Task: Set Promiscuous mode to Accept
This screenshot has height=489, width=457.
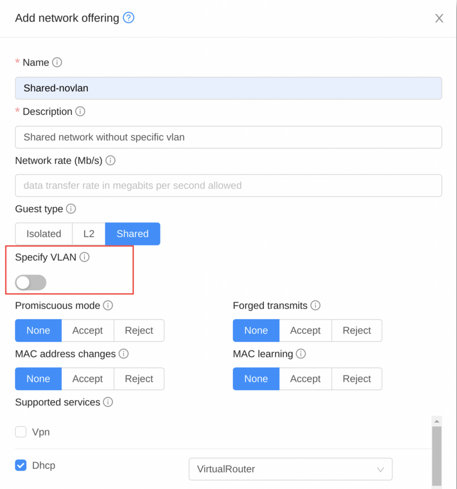Action: coord(87,330)
